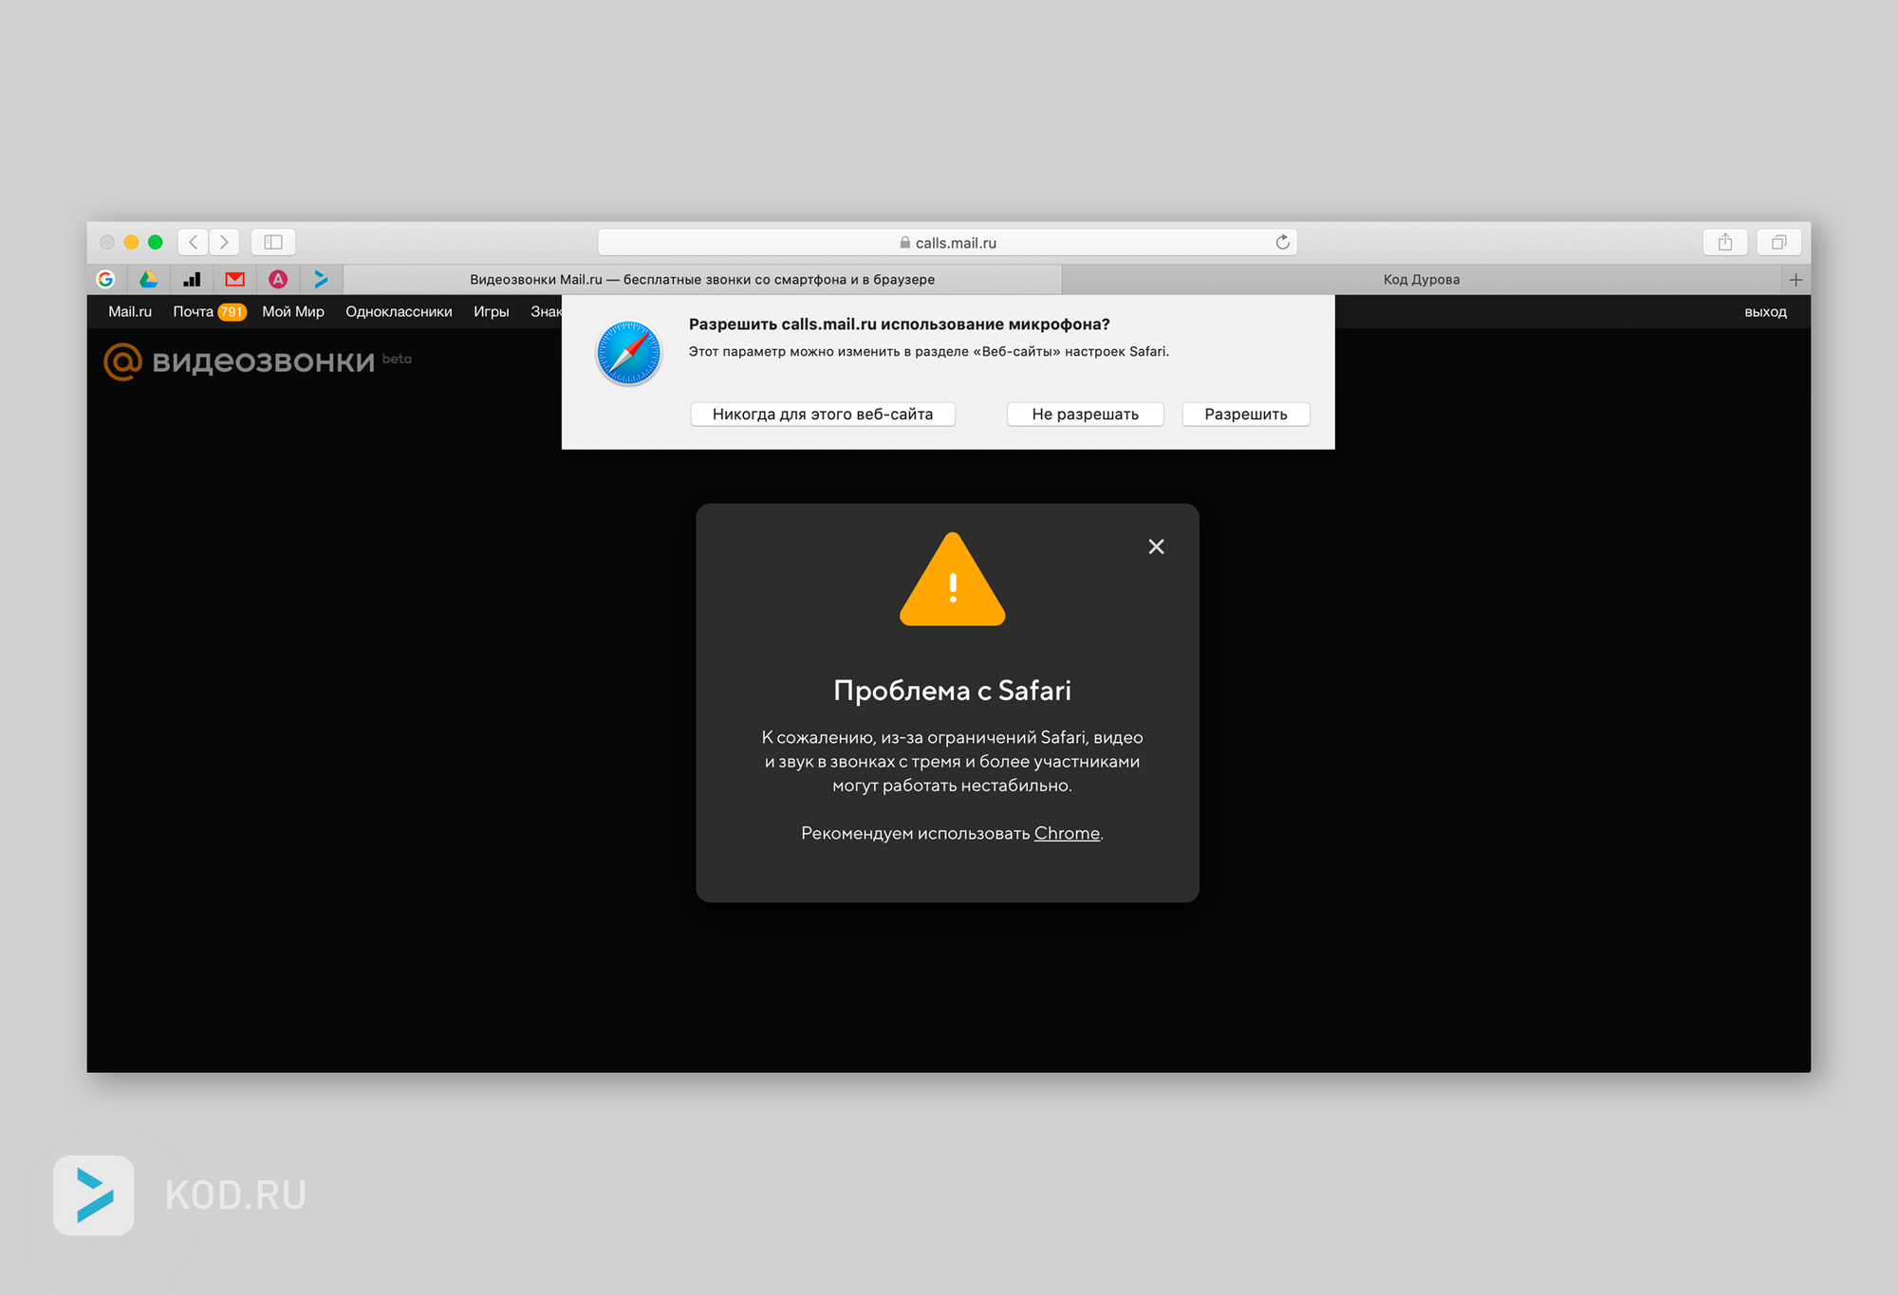Open a new tab with plus
Screen dimensions: 1898x1295
[1795, 279]
